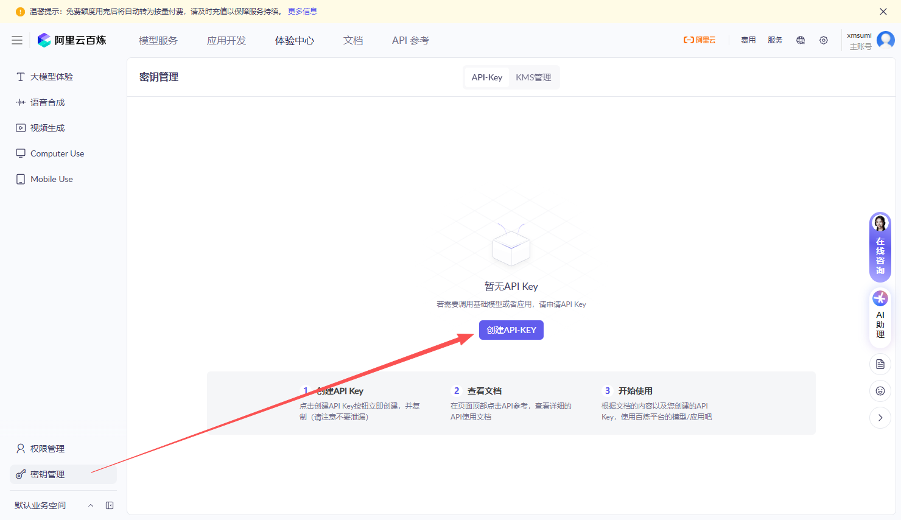Select the API-Key tab
Image resolution: width=901 pixels, height=520 pixels.
pyautogui.click(x=486, y=77)
